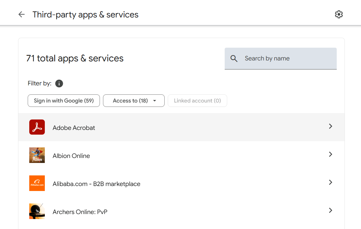Click the magnifying glass search icon
The height and width of the screenshot is (229, 361).
[x=234, y=59]
